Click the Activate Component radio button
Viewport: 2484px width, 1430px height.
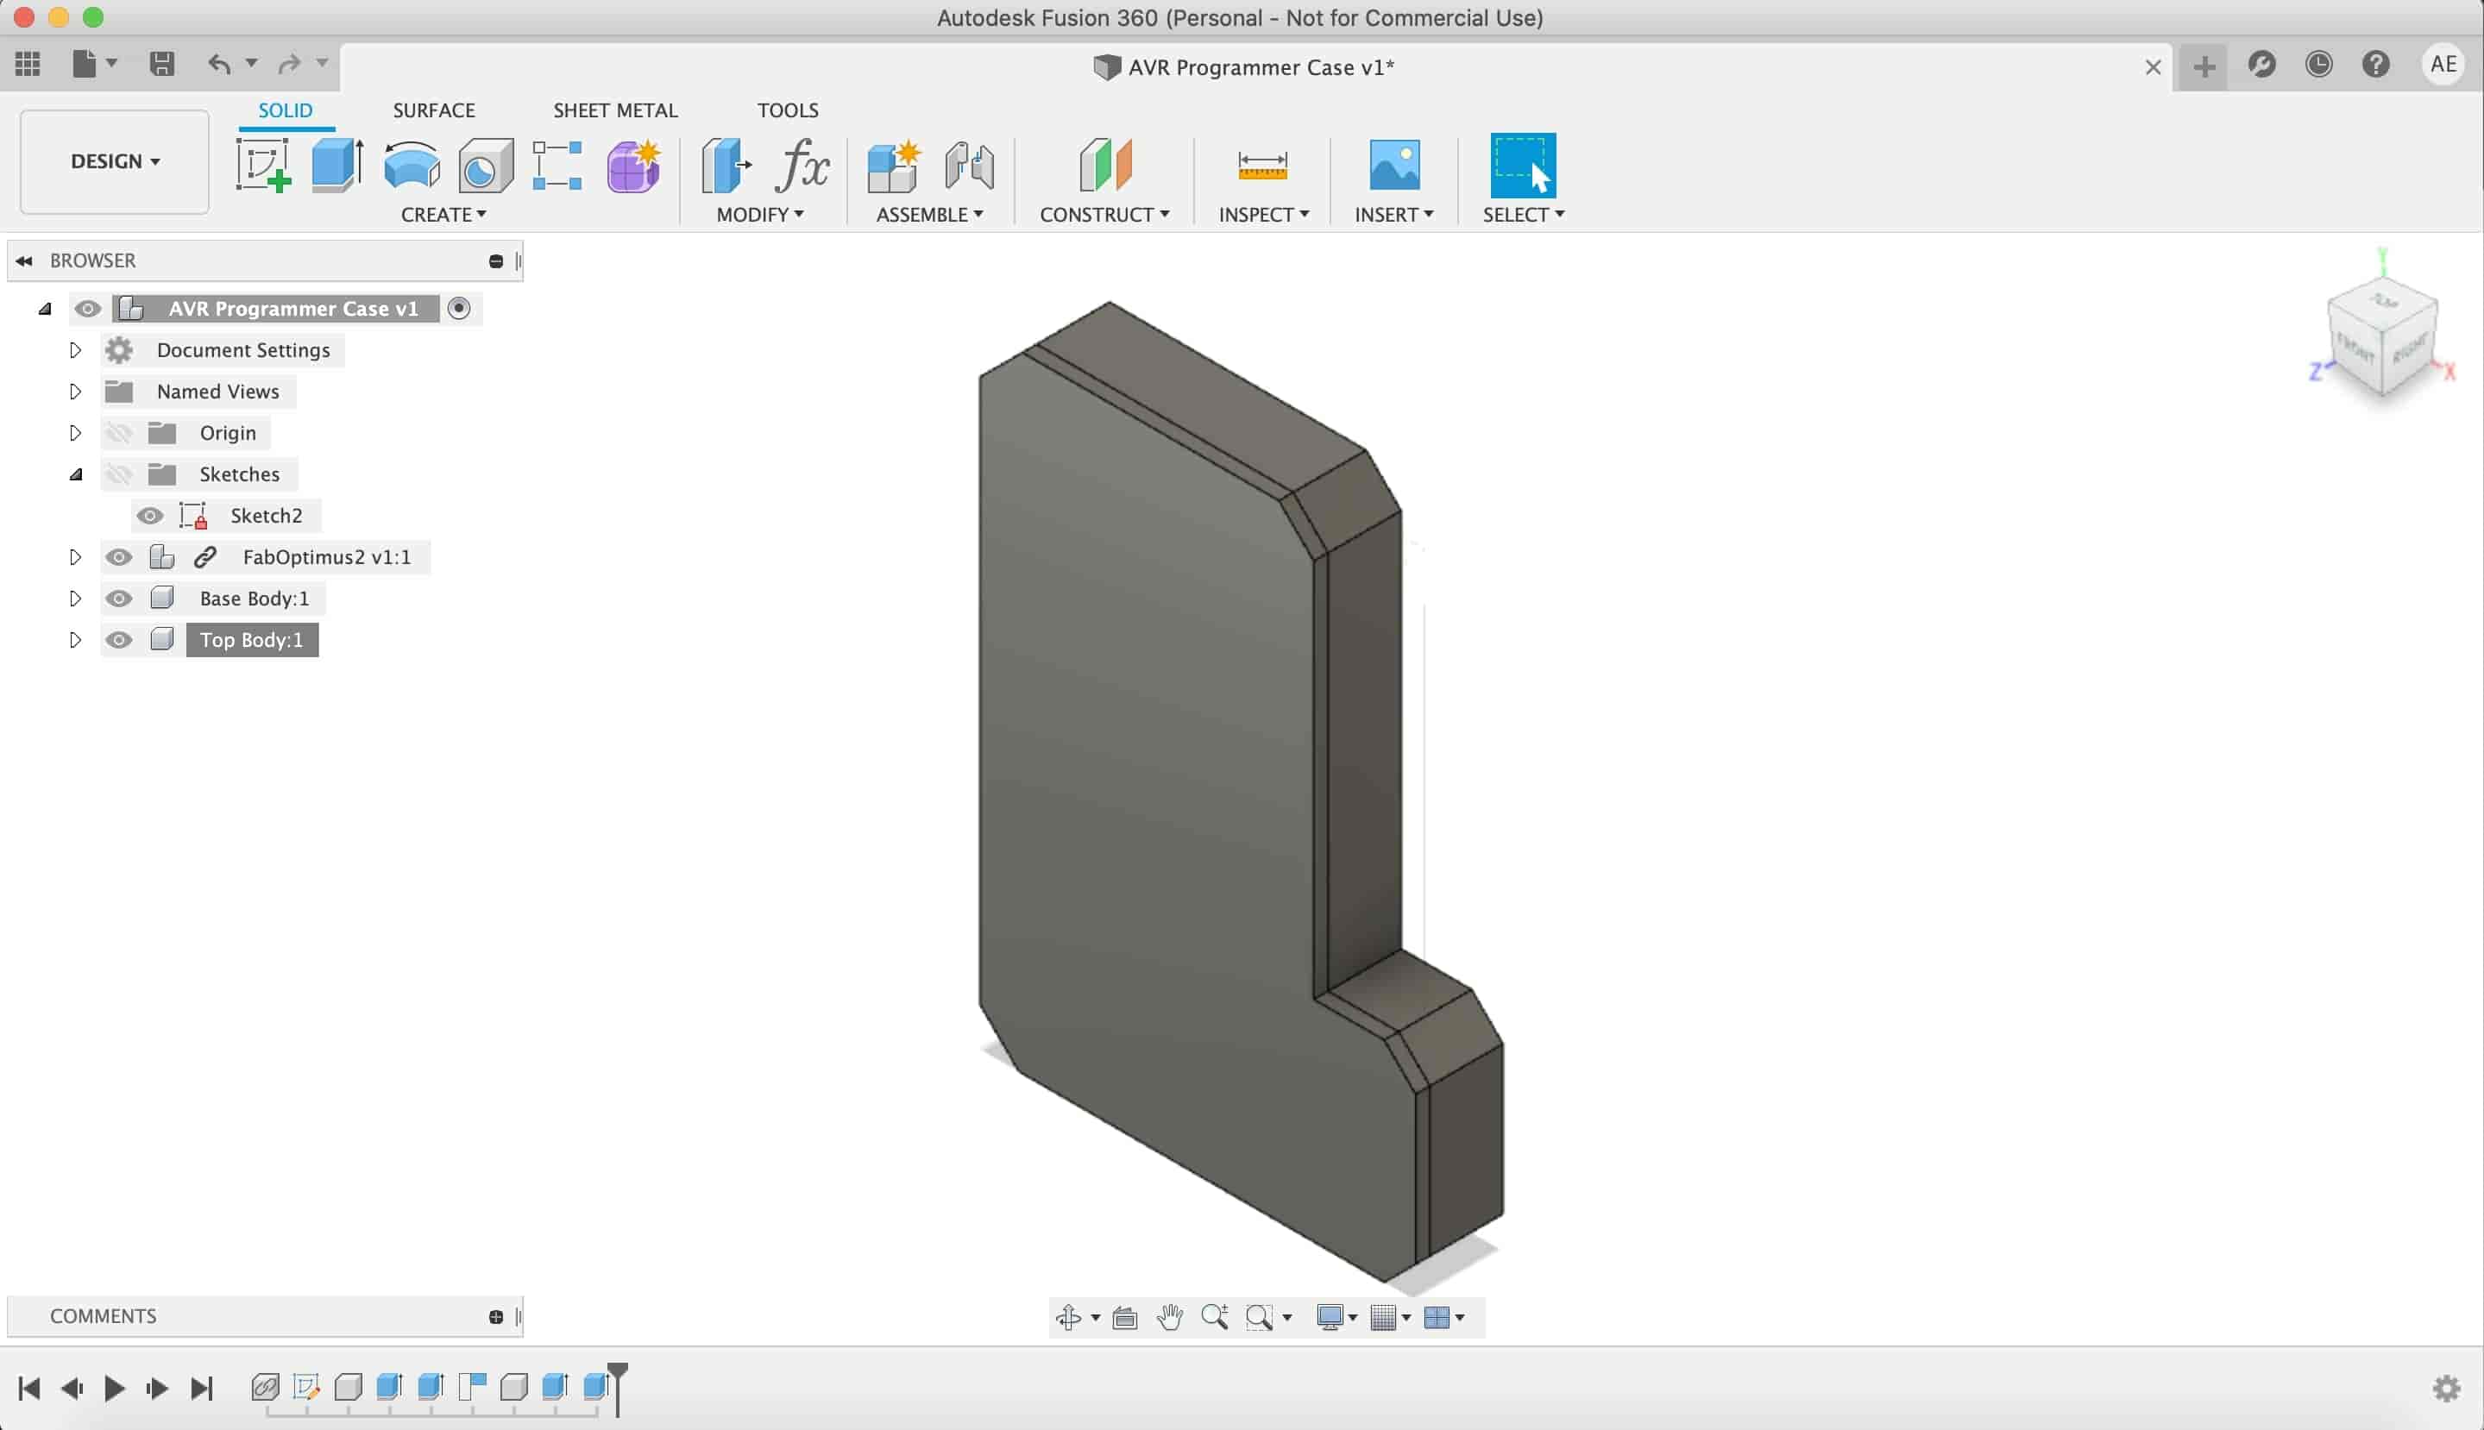tap(459, 309)
